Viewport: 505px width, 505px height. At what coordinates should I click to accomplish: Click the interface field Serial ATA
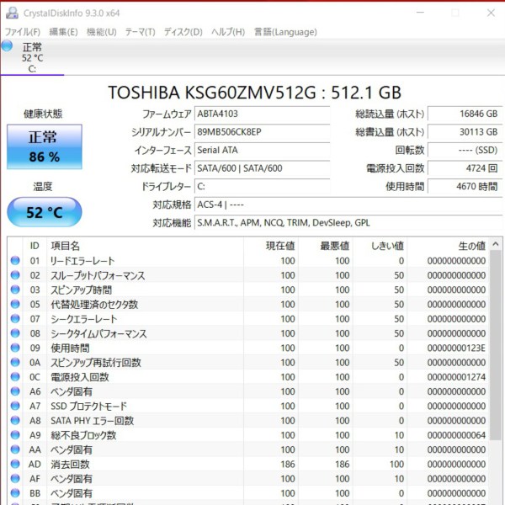pos(262,150)
